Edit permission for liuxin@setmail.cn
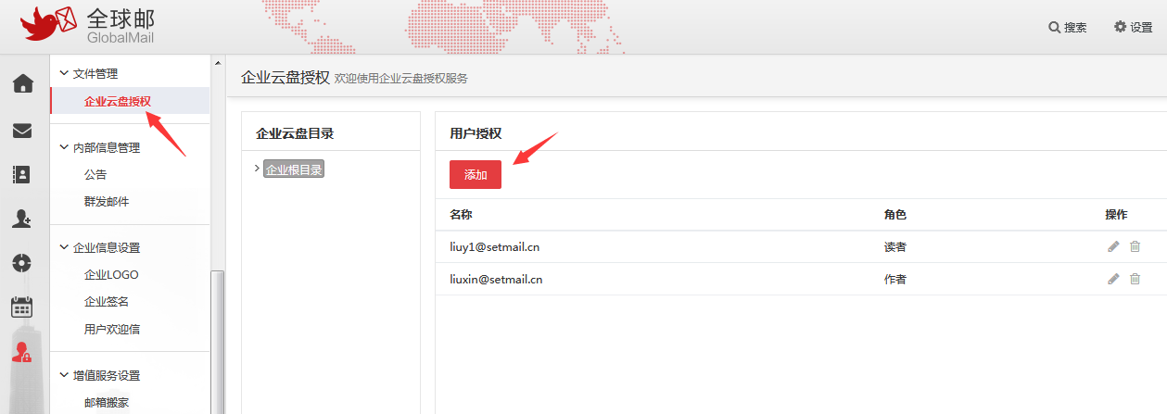The height and width of the screenshot is (414, 1167). tap(1113, 279)
